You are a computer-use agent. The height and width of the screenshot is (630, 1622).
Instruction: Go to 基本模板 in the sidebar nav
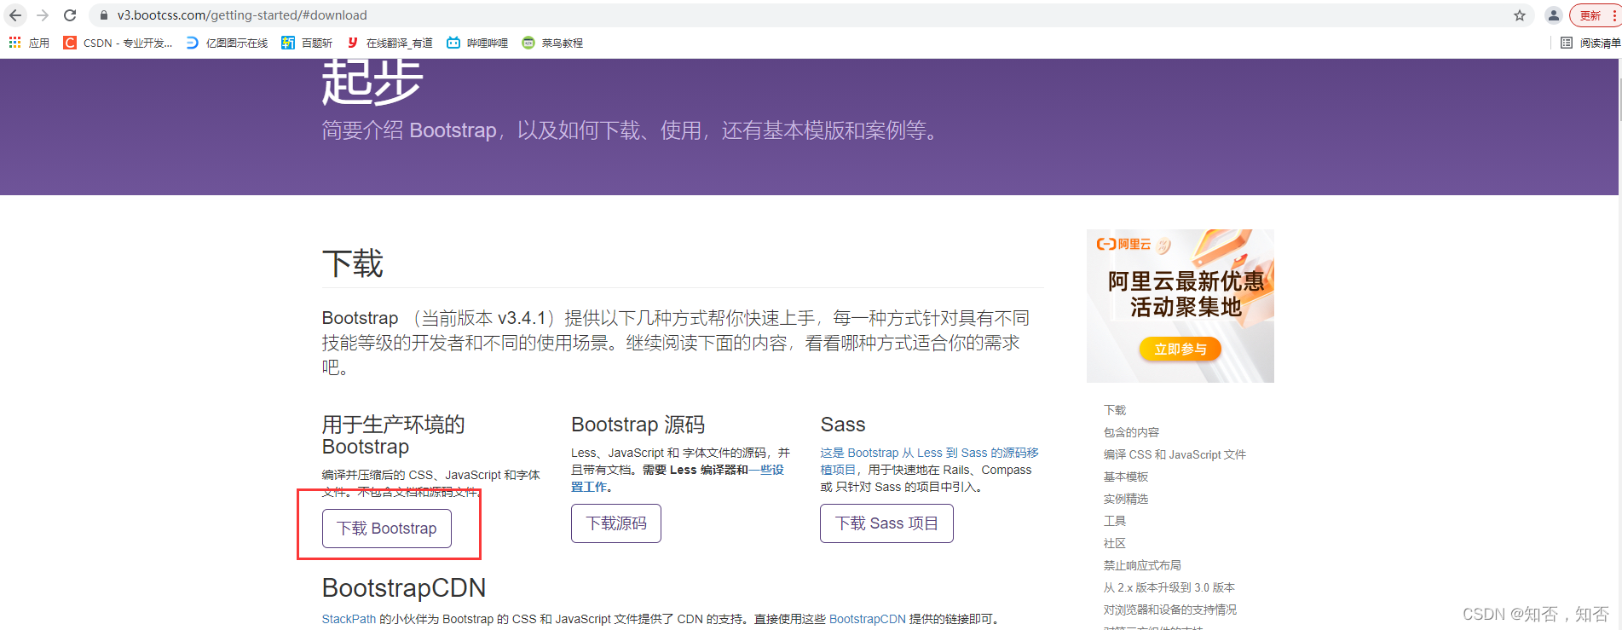(x=1126, y=477)
